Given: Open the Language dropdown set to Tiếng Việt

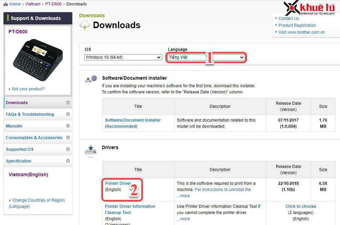Looking at the screenshot, I should [206, 57].
